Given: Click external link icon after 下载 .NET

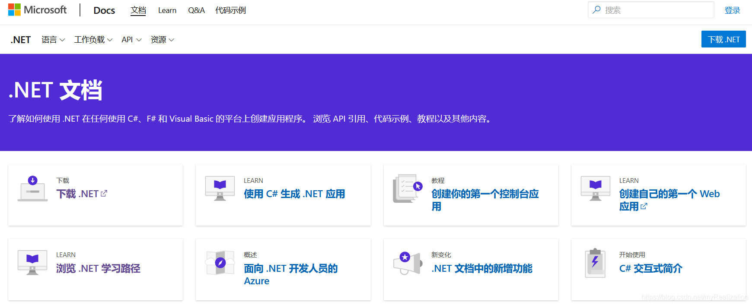Looking at the screenshot, I should coord(104,194).
